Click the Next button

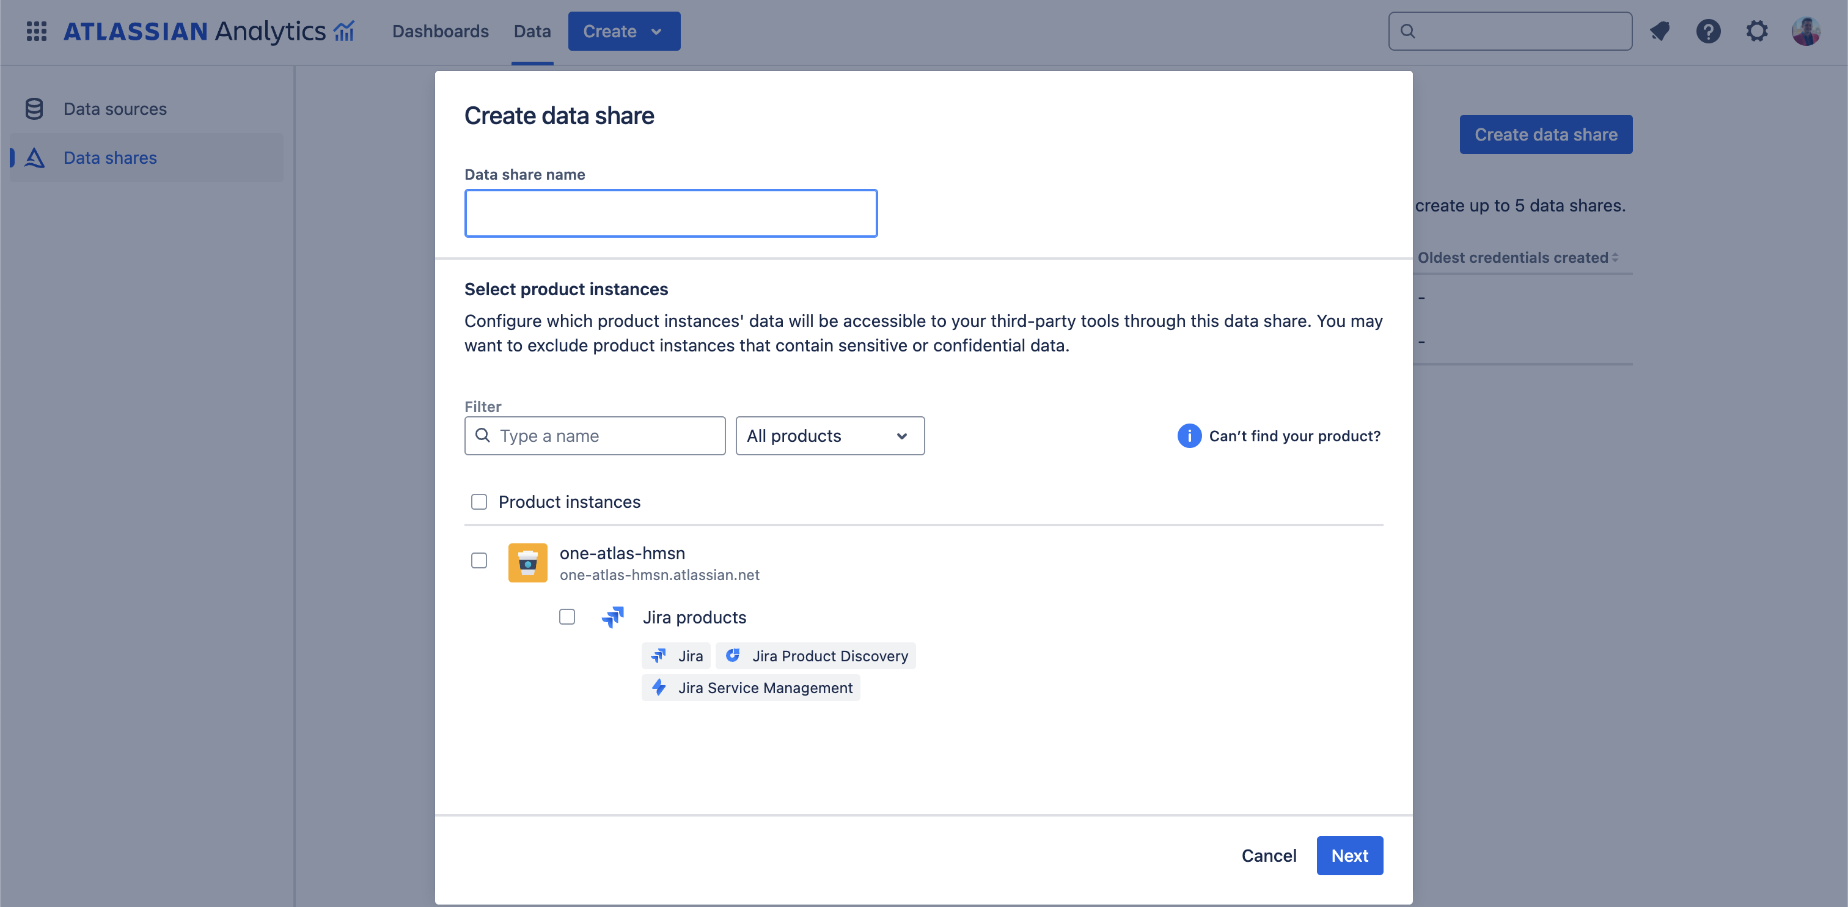pyautogui.click(x=1349, y=855)
